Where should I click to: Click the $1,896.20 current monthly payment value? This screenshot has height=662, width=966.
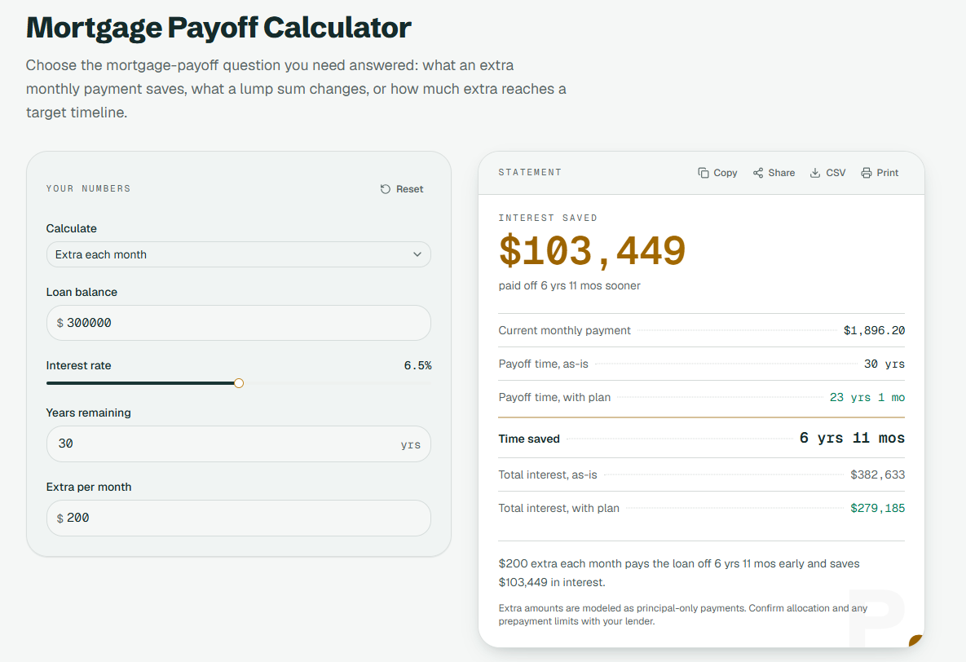tap(874, 331)
